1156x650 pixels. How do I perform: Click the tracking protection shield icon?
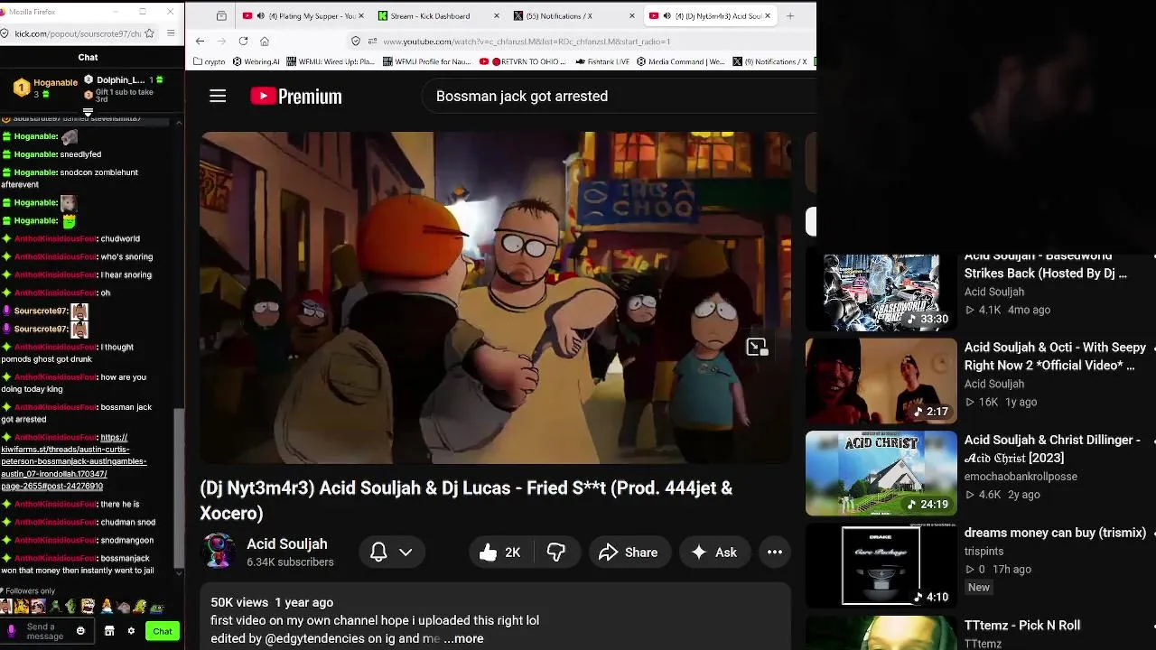[356, 42]
